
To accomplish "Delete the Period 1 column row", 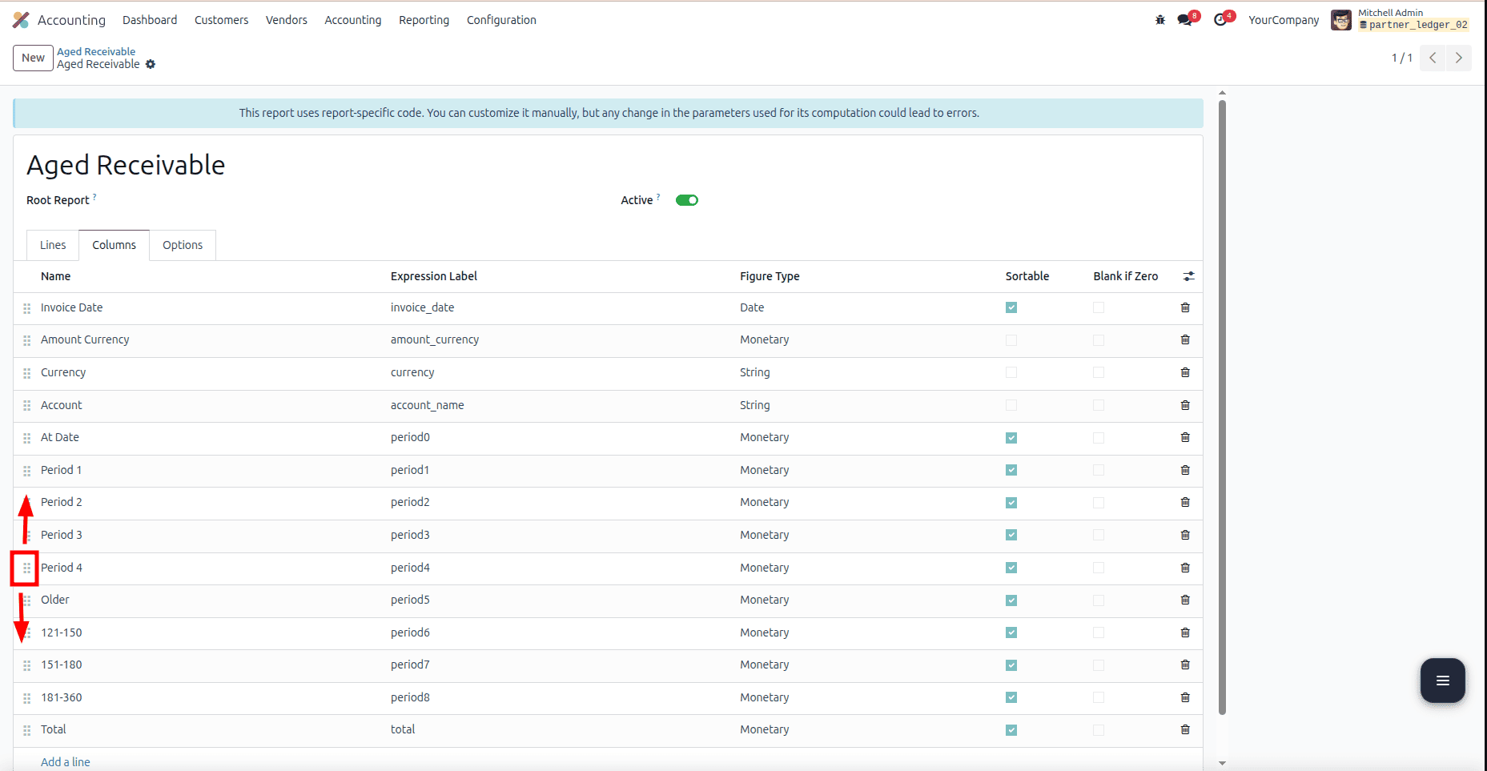I will [x=1185, y=470].
